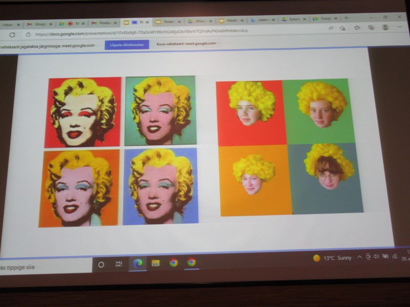Switch to the Eston Drive tab
410x307 pixels.
click(293, 19)
